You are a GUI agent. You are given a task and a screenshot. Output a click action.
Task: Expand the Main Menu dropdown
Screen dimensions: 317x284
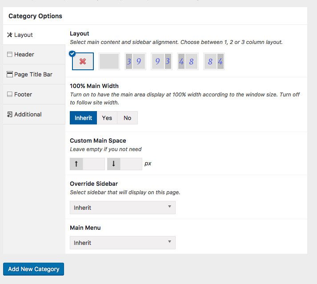[x=123, y=243]
